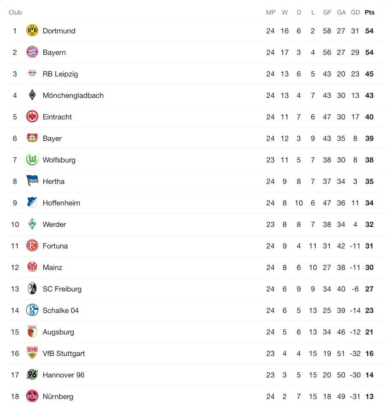Image resolution: width=385 pixels, height=408 pixels.
Task: Click the Fortuna club name
Action: click(x=55, y=246)
